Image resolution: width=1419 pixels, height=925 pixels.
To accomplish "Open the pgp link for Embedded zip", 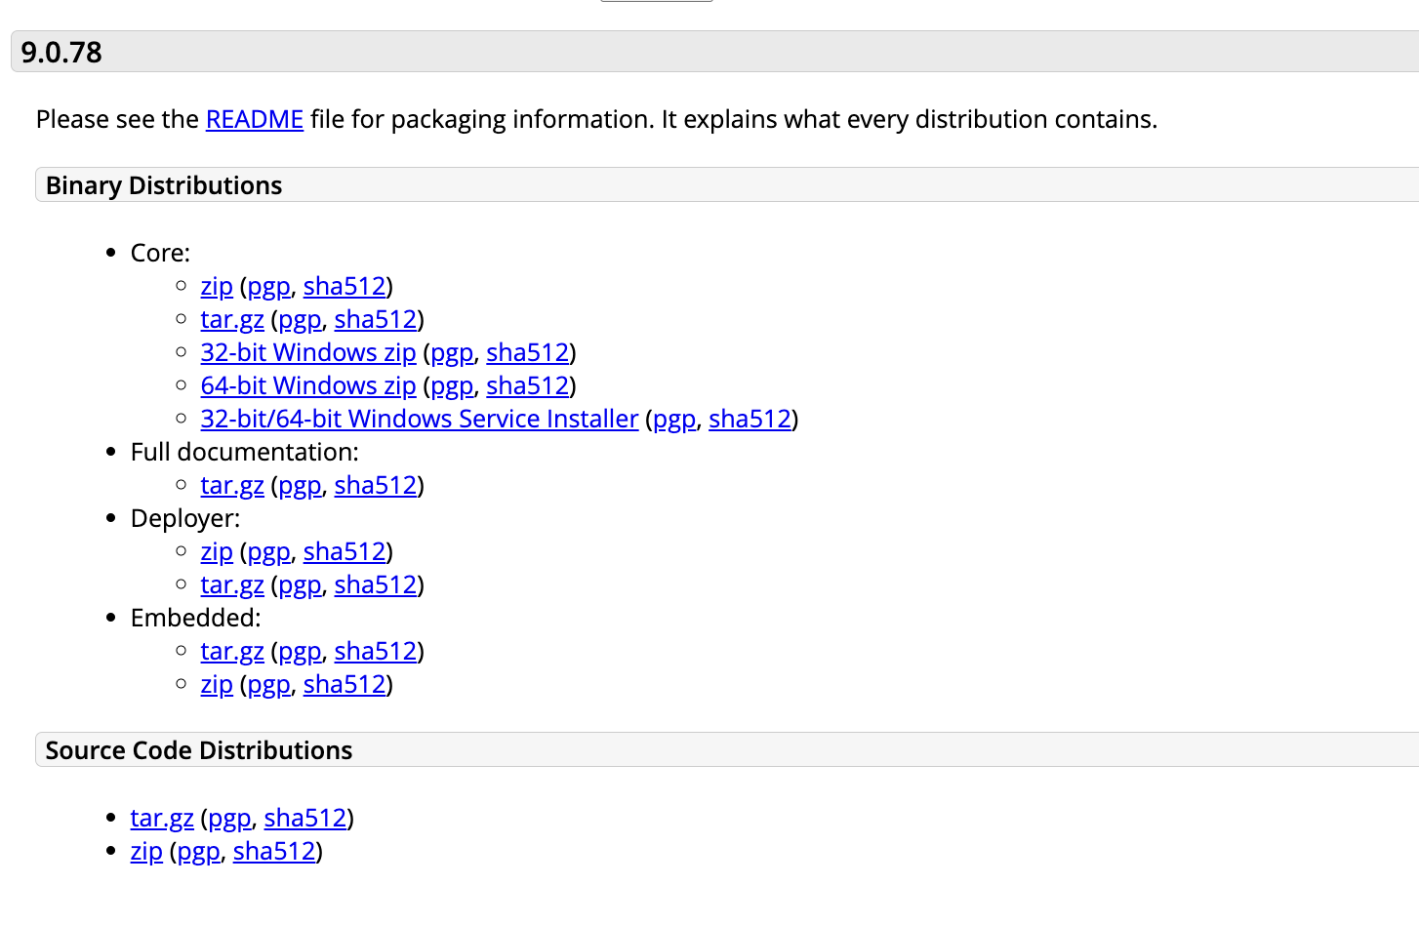I will click(x=269, y=684).
